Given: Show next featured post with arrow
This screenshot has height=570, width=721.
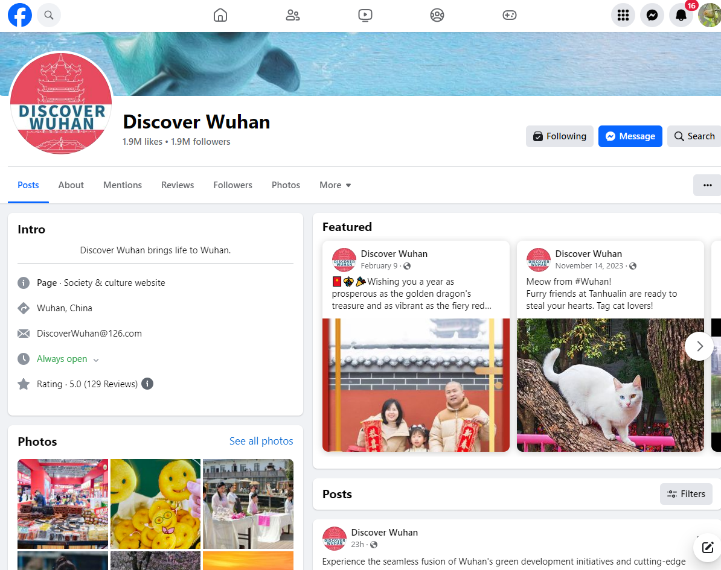Looking at the screenshot, I should pyautogui.click(x=699, y=346).
